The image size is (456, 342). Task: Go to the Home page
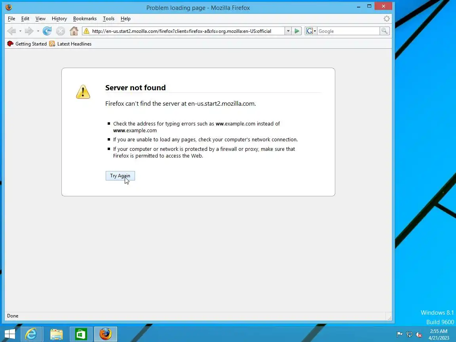pyautogui.click(x=74, y=31)
